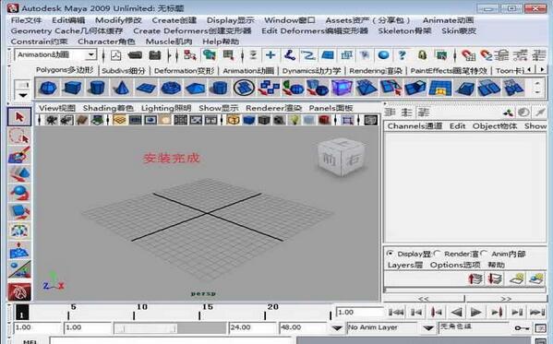Create a polygon cone from shelf
This screenshot has height=344, width=553.
coord(122,88)
